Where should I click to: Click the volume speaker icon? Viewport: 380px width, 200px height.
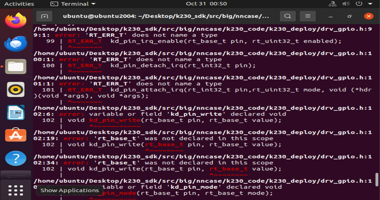click(346, 4)
